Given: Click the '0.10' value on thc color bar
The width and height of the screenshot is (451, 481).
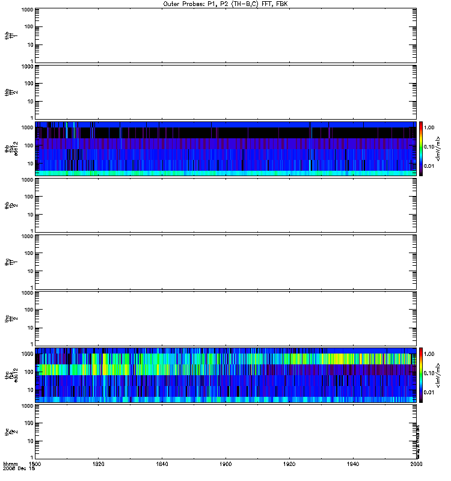Looking at the screenshot, I should coord(429,373).
